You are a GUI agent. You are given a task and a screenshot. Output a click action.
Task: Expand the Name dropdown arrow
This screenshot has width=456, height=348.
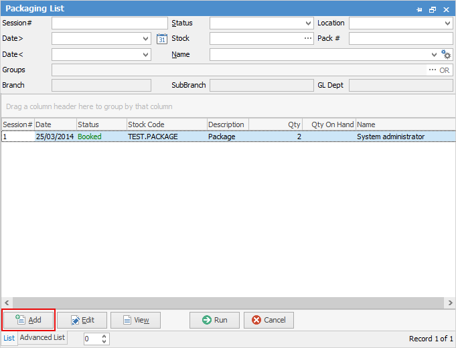[434, 55]
